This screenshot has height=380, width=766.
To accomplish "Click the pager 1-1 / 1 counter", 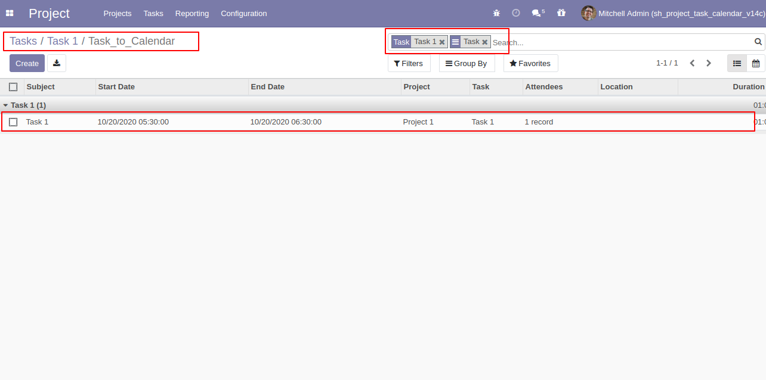I will (667, 63).
